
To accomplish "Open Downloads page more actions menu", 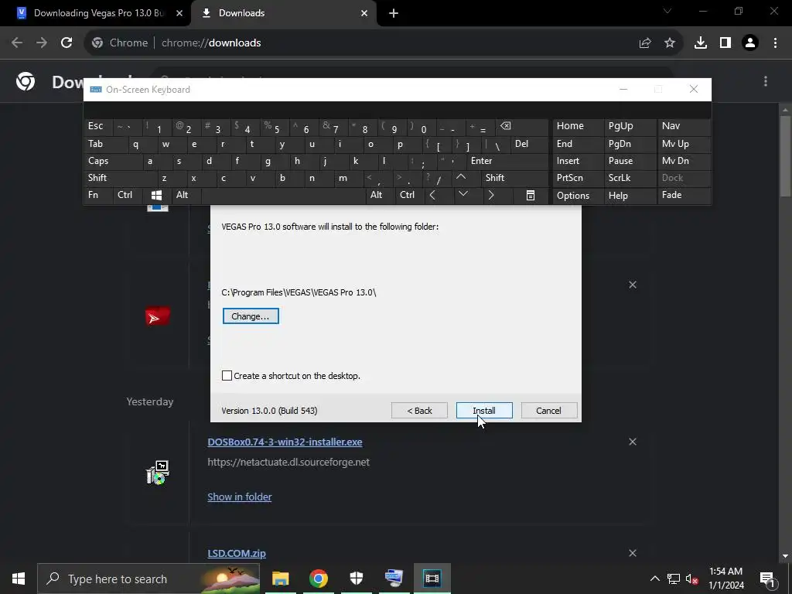I will pyautogui.click(x=766, y=81).
